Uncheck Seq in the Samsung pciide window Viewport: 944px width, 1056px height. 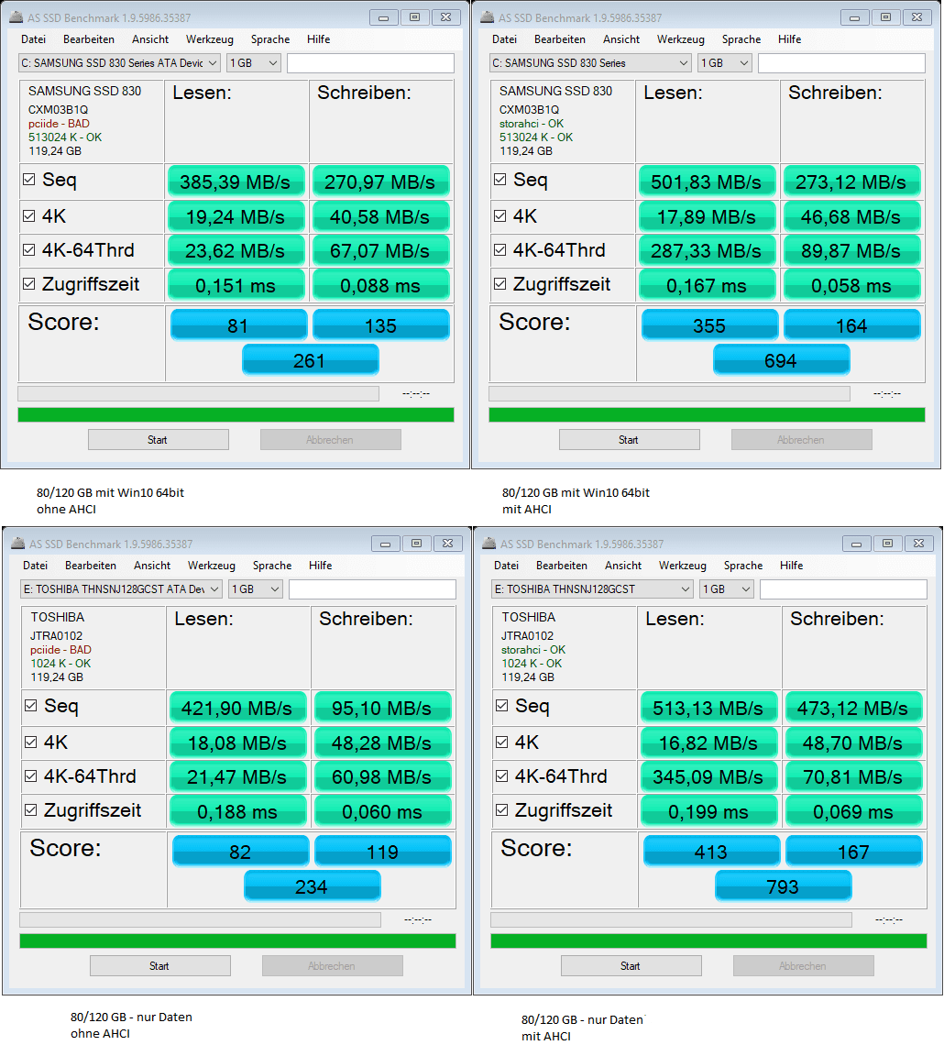(29, 179)
